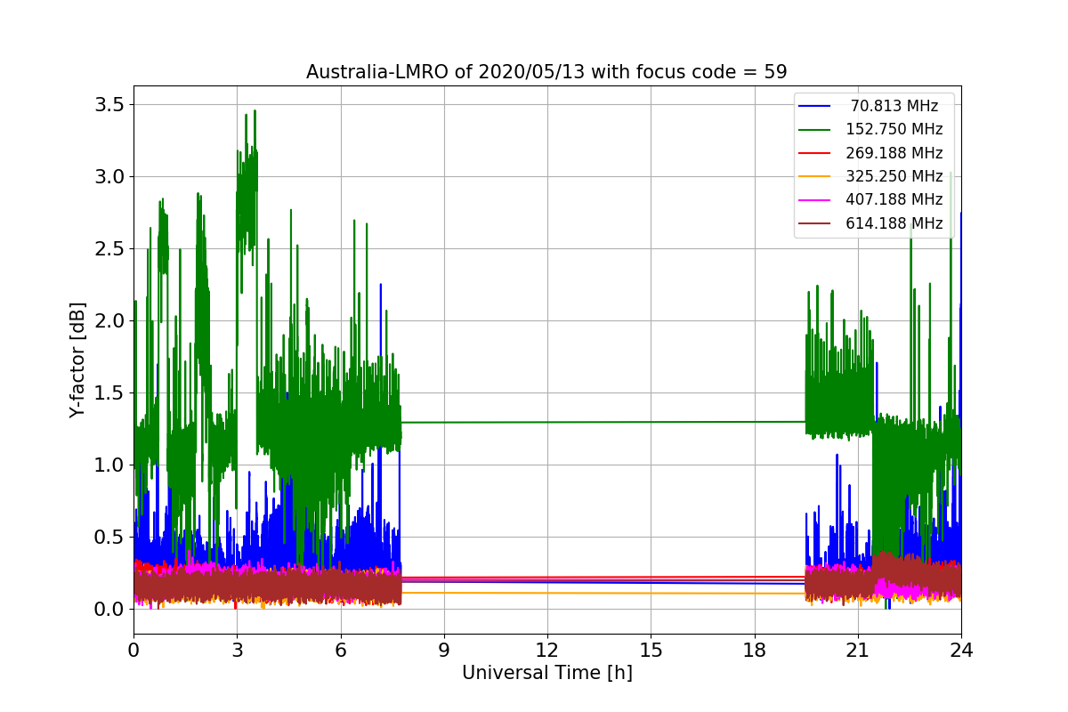Click the green line swatch in legend
The image size is (1068, 712).
(x=814, y=130)
